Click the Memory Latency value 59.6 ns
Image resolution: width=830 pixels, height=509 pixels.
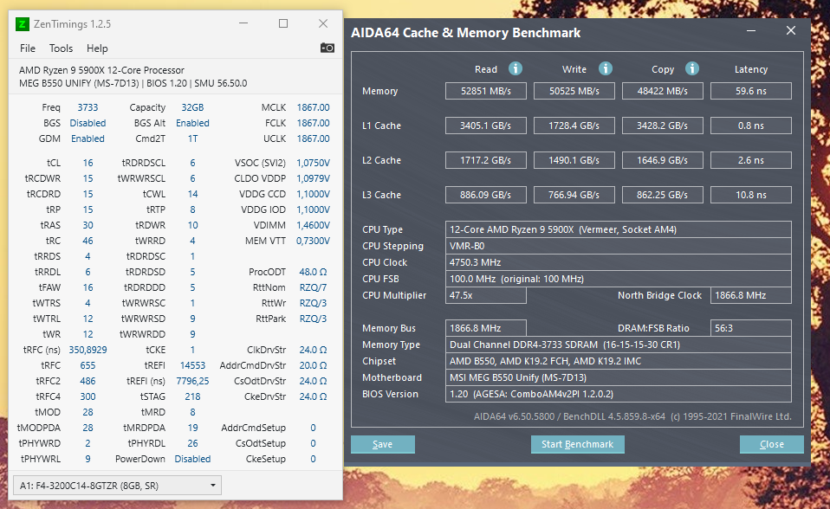[751, 91]
